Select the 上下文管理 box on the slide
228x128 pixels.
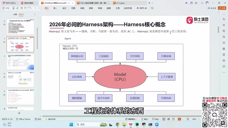(167, 77)
